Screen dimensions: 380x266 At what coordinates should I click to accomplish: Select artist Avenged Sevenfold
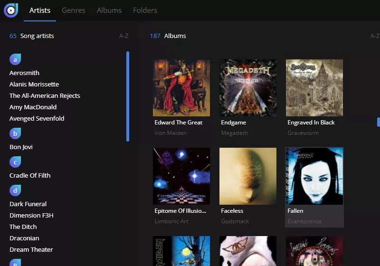(x=37, y=118)
